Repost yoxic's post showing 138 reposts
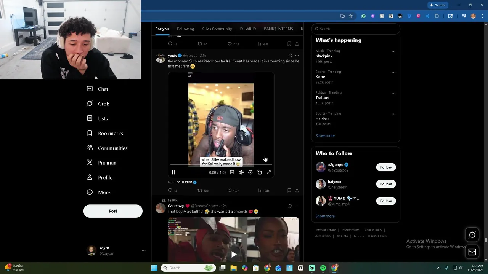 203,190
